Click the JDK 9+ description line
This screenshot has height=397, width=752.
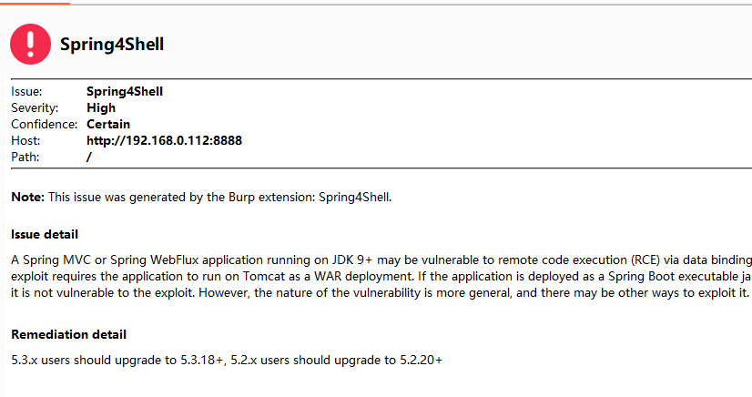tap(381, 260)
